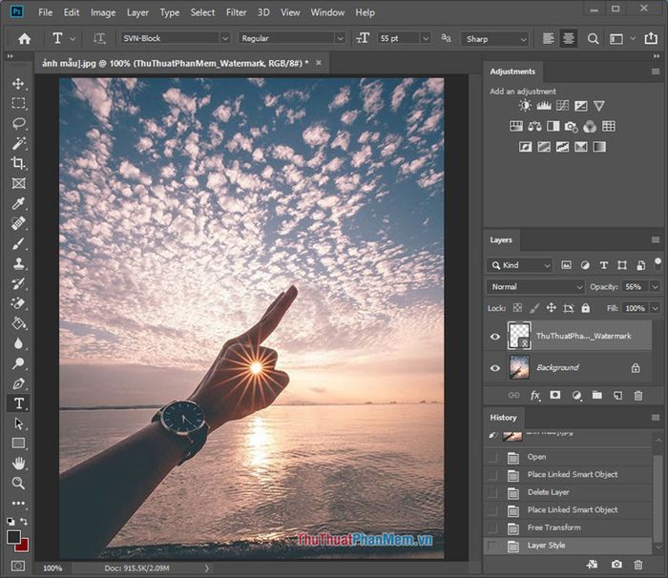The height and width of the screenshot is (578, 668).
Task: Select the History Brush tool
Action: [18, 283]
